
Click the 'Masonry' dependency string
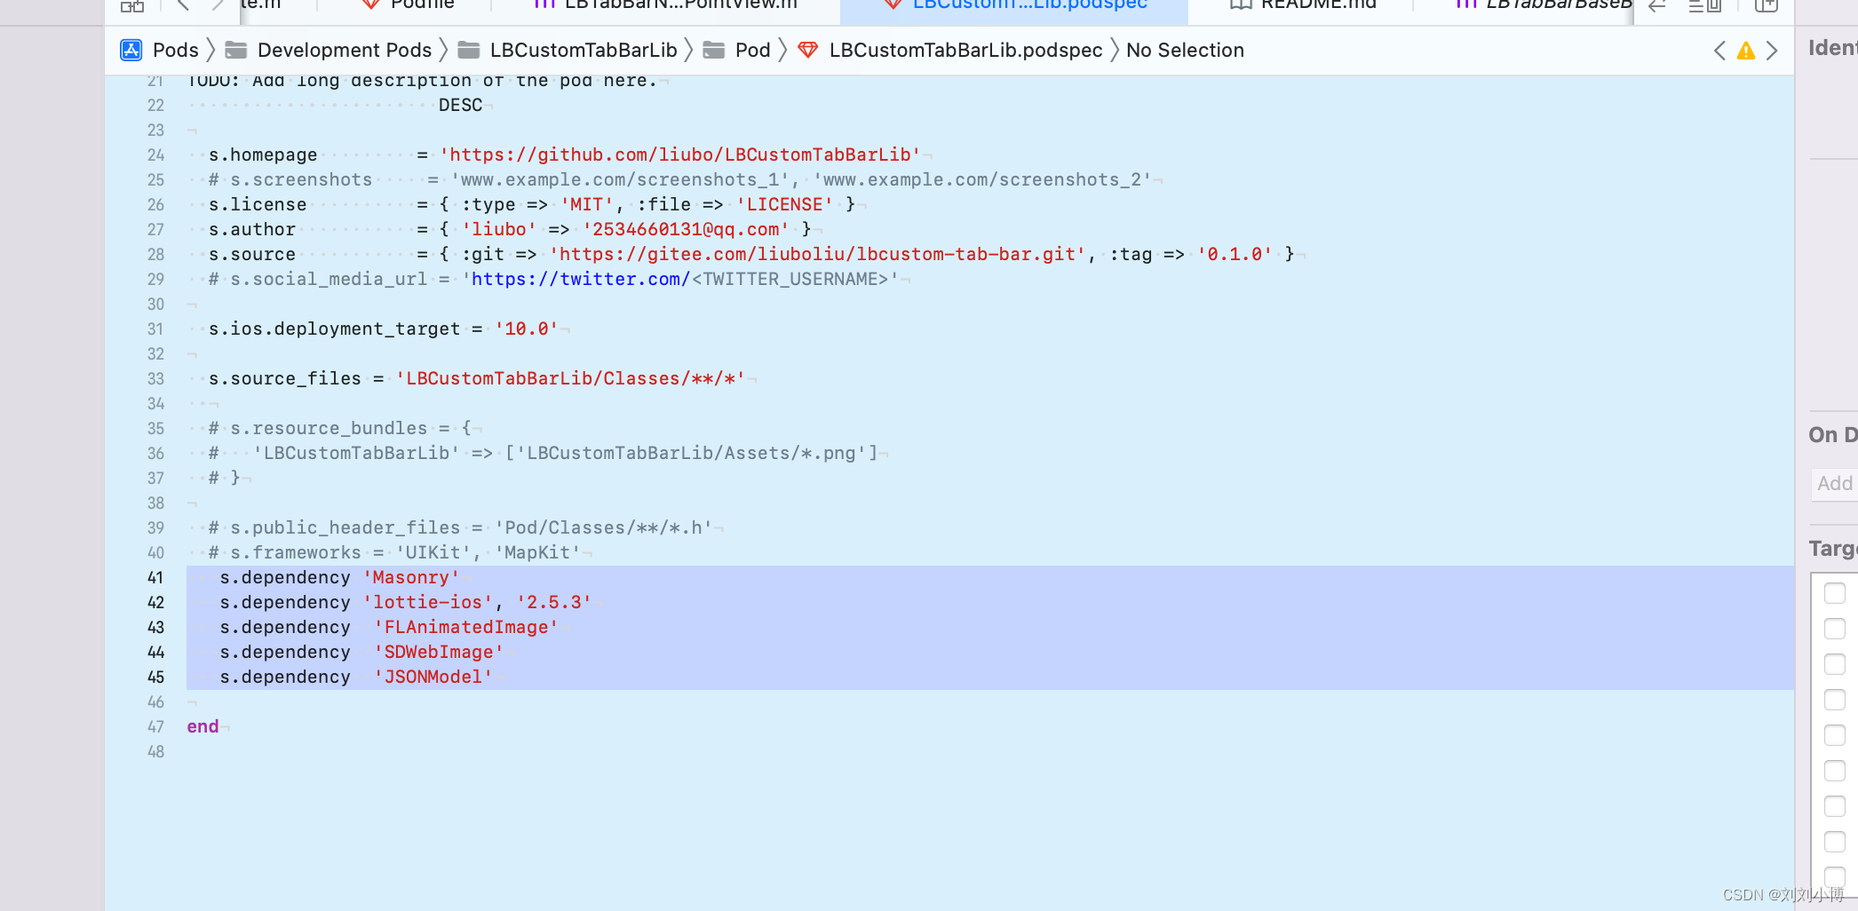click(411, 577)
